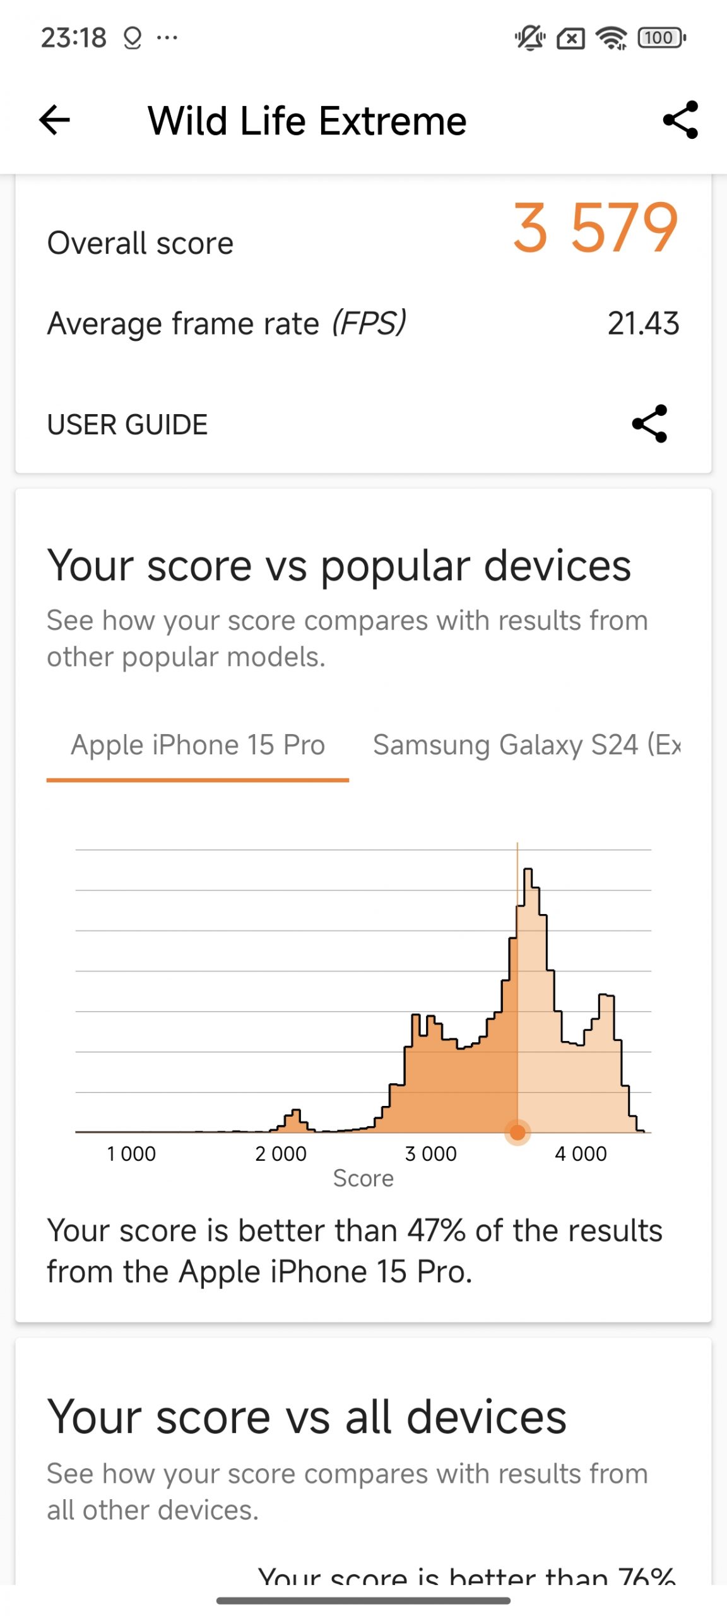Select the Apple iPhone 15 Pro tab
727x1616 pixels.
click(x=198, y=746)
